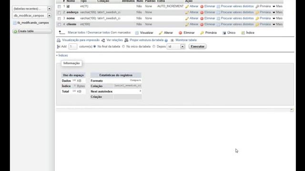Image resolution: width=305 pixels, height=171 pixels.
Task: Click the Primária link for marked columns
Action: [x=211, y=33]
